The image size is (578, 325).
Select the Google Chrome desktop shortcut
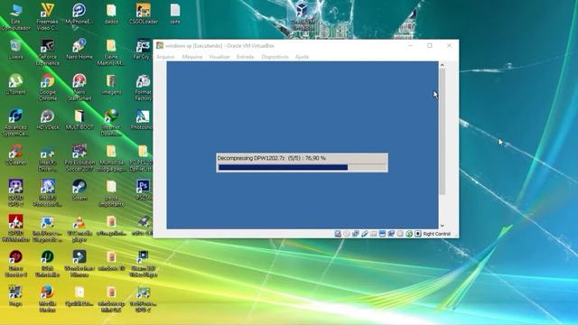pyautogui.click(x=48, y=88)
